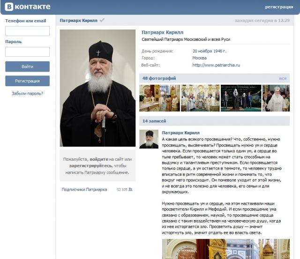Click the Москва city link
Image resolution: width=300 pixels, height=259 pixels.
point(199,58)
